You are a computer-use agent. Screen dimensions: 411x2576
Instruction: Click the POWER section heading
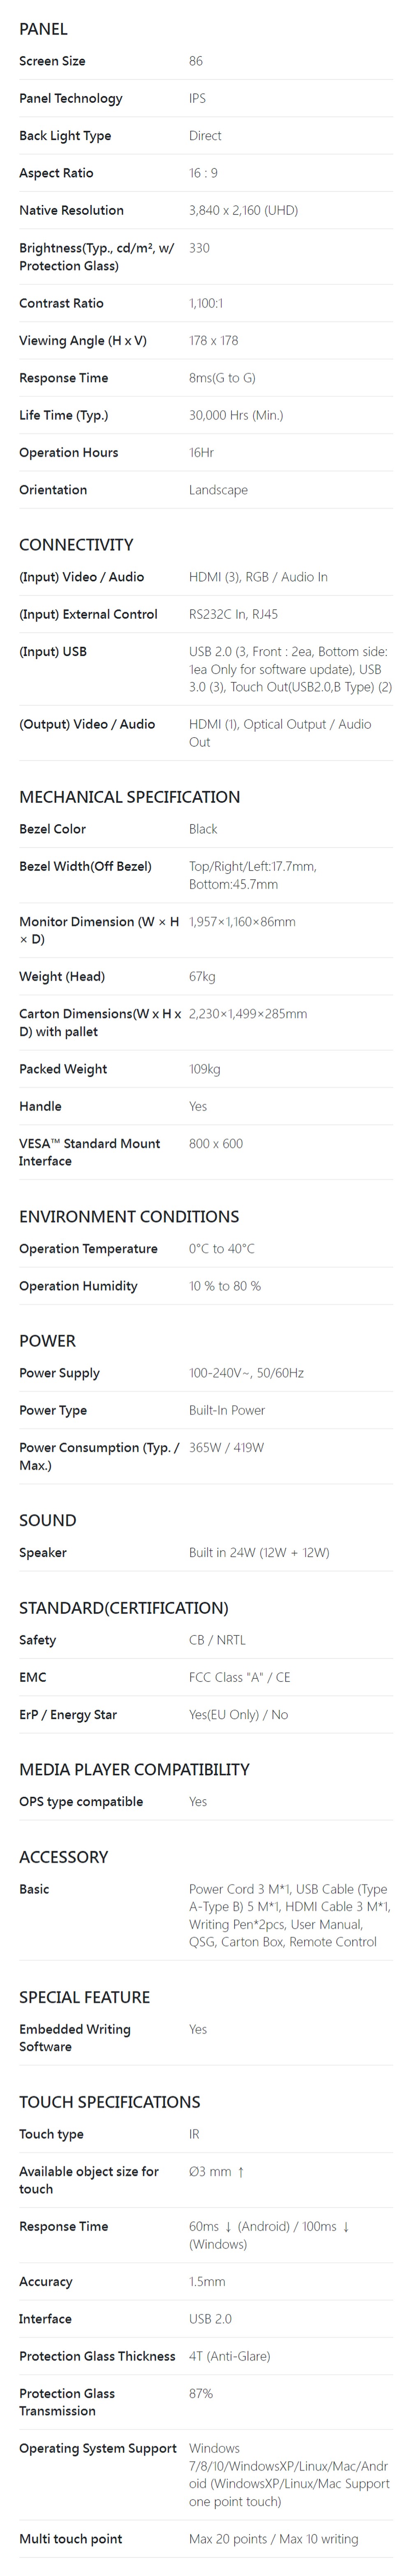pyautogui.click(x=47, y=1341)
